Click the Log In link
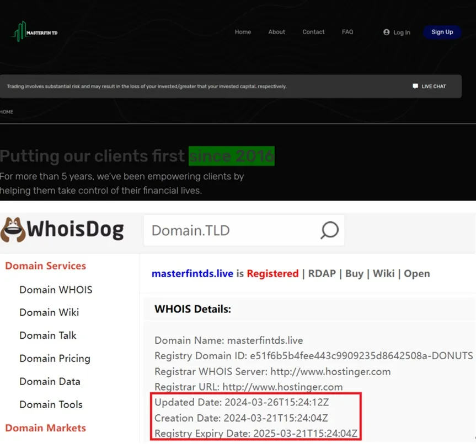The height and width of the screenshot is (444, 476). (x=402, y=33)
